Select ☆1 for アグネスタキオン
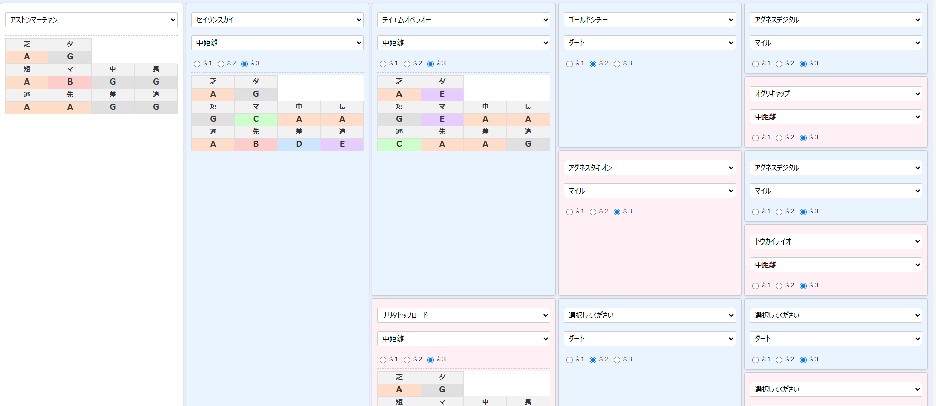Viewport: 936px width, 406px height. click(569, 212)
